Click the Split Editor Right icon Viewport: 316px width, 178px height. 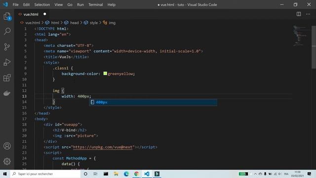coord(299,14)
